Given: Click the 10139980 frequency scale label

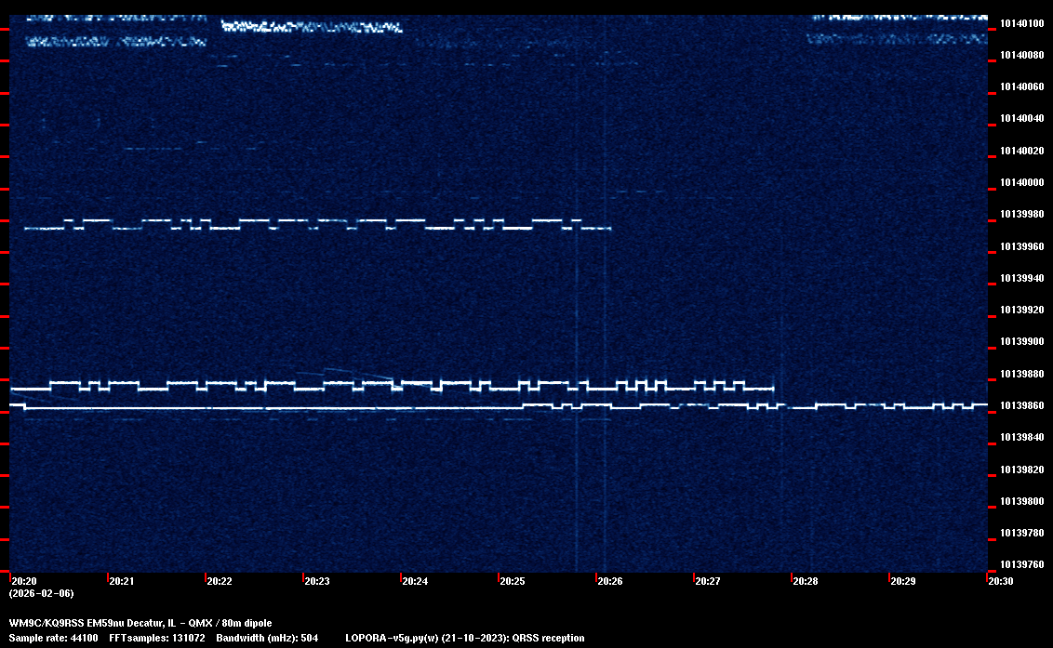Looking at the screenshot, I should tap(1021, 215).
